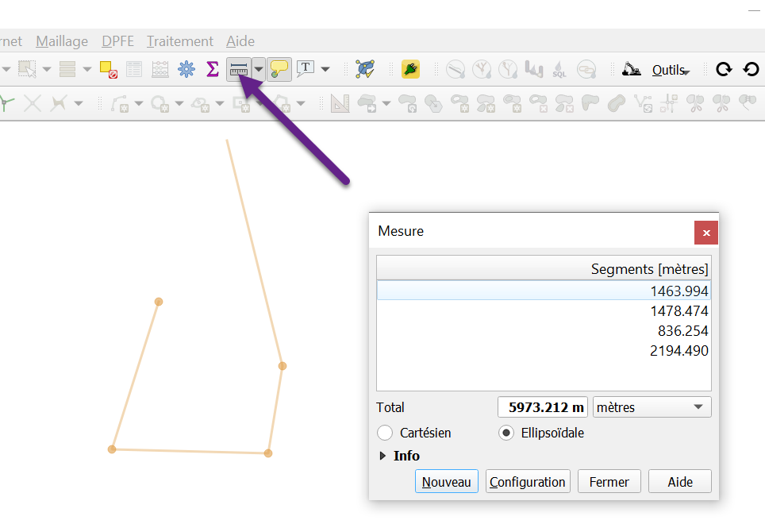Click the sum statistics Σ icon

[212, 69]
